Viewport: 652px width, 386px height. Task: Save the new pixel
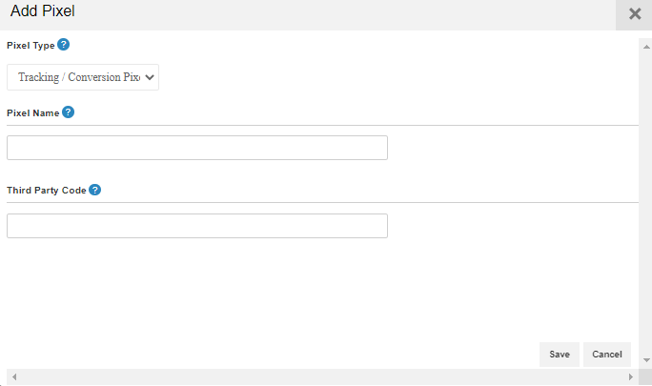(560, 355)
